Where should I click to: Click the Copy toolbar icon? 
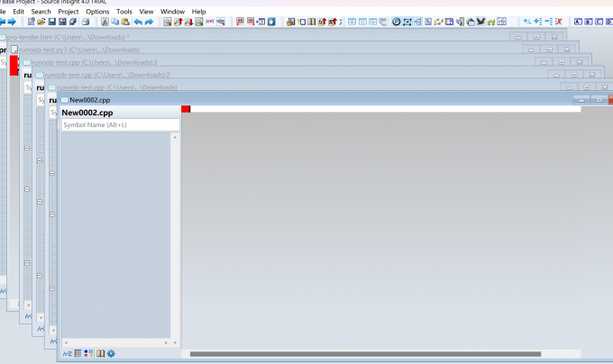[x=115, y=22]
